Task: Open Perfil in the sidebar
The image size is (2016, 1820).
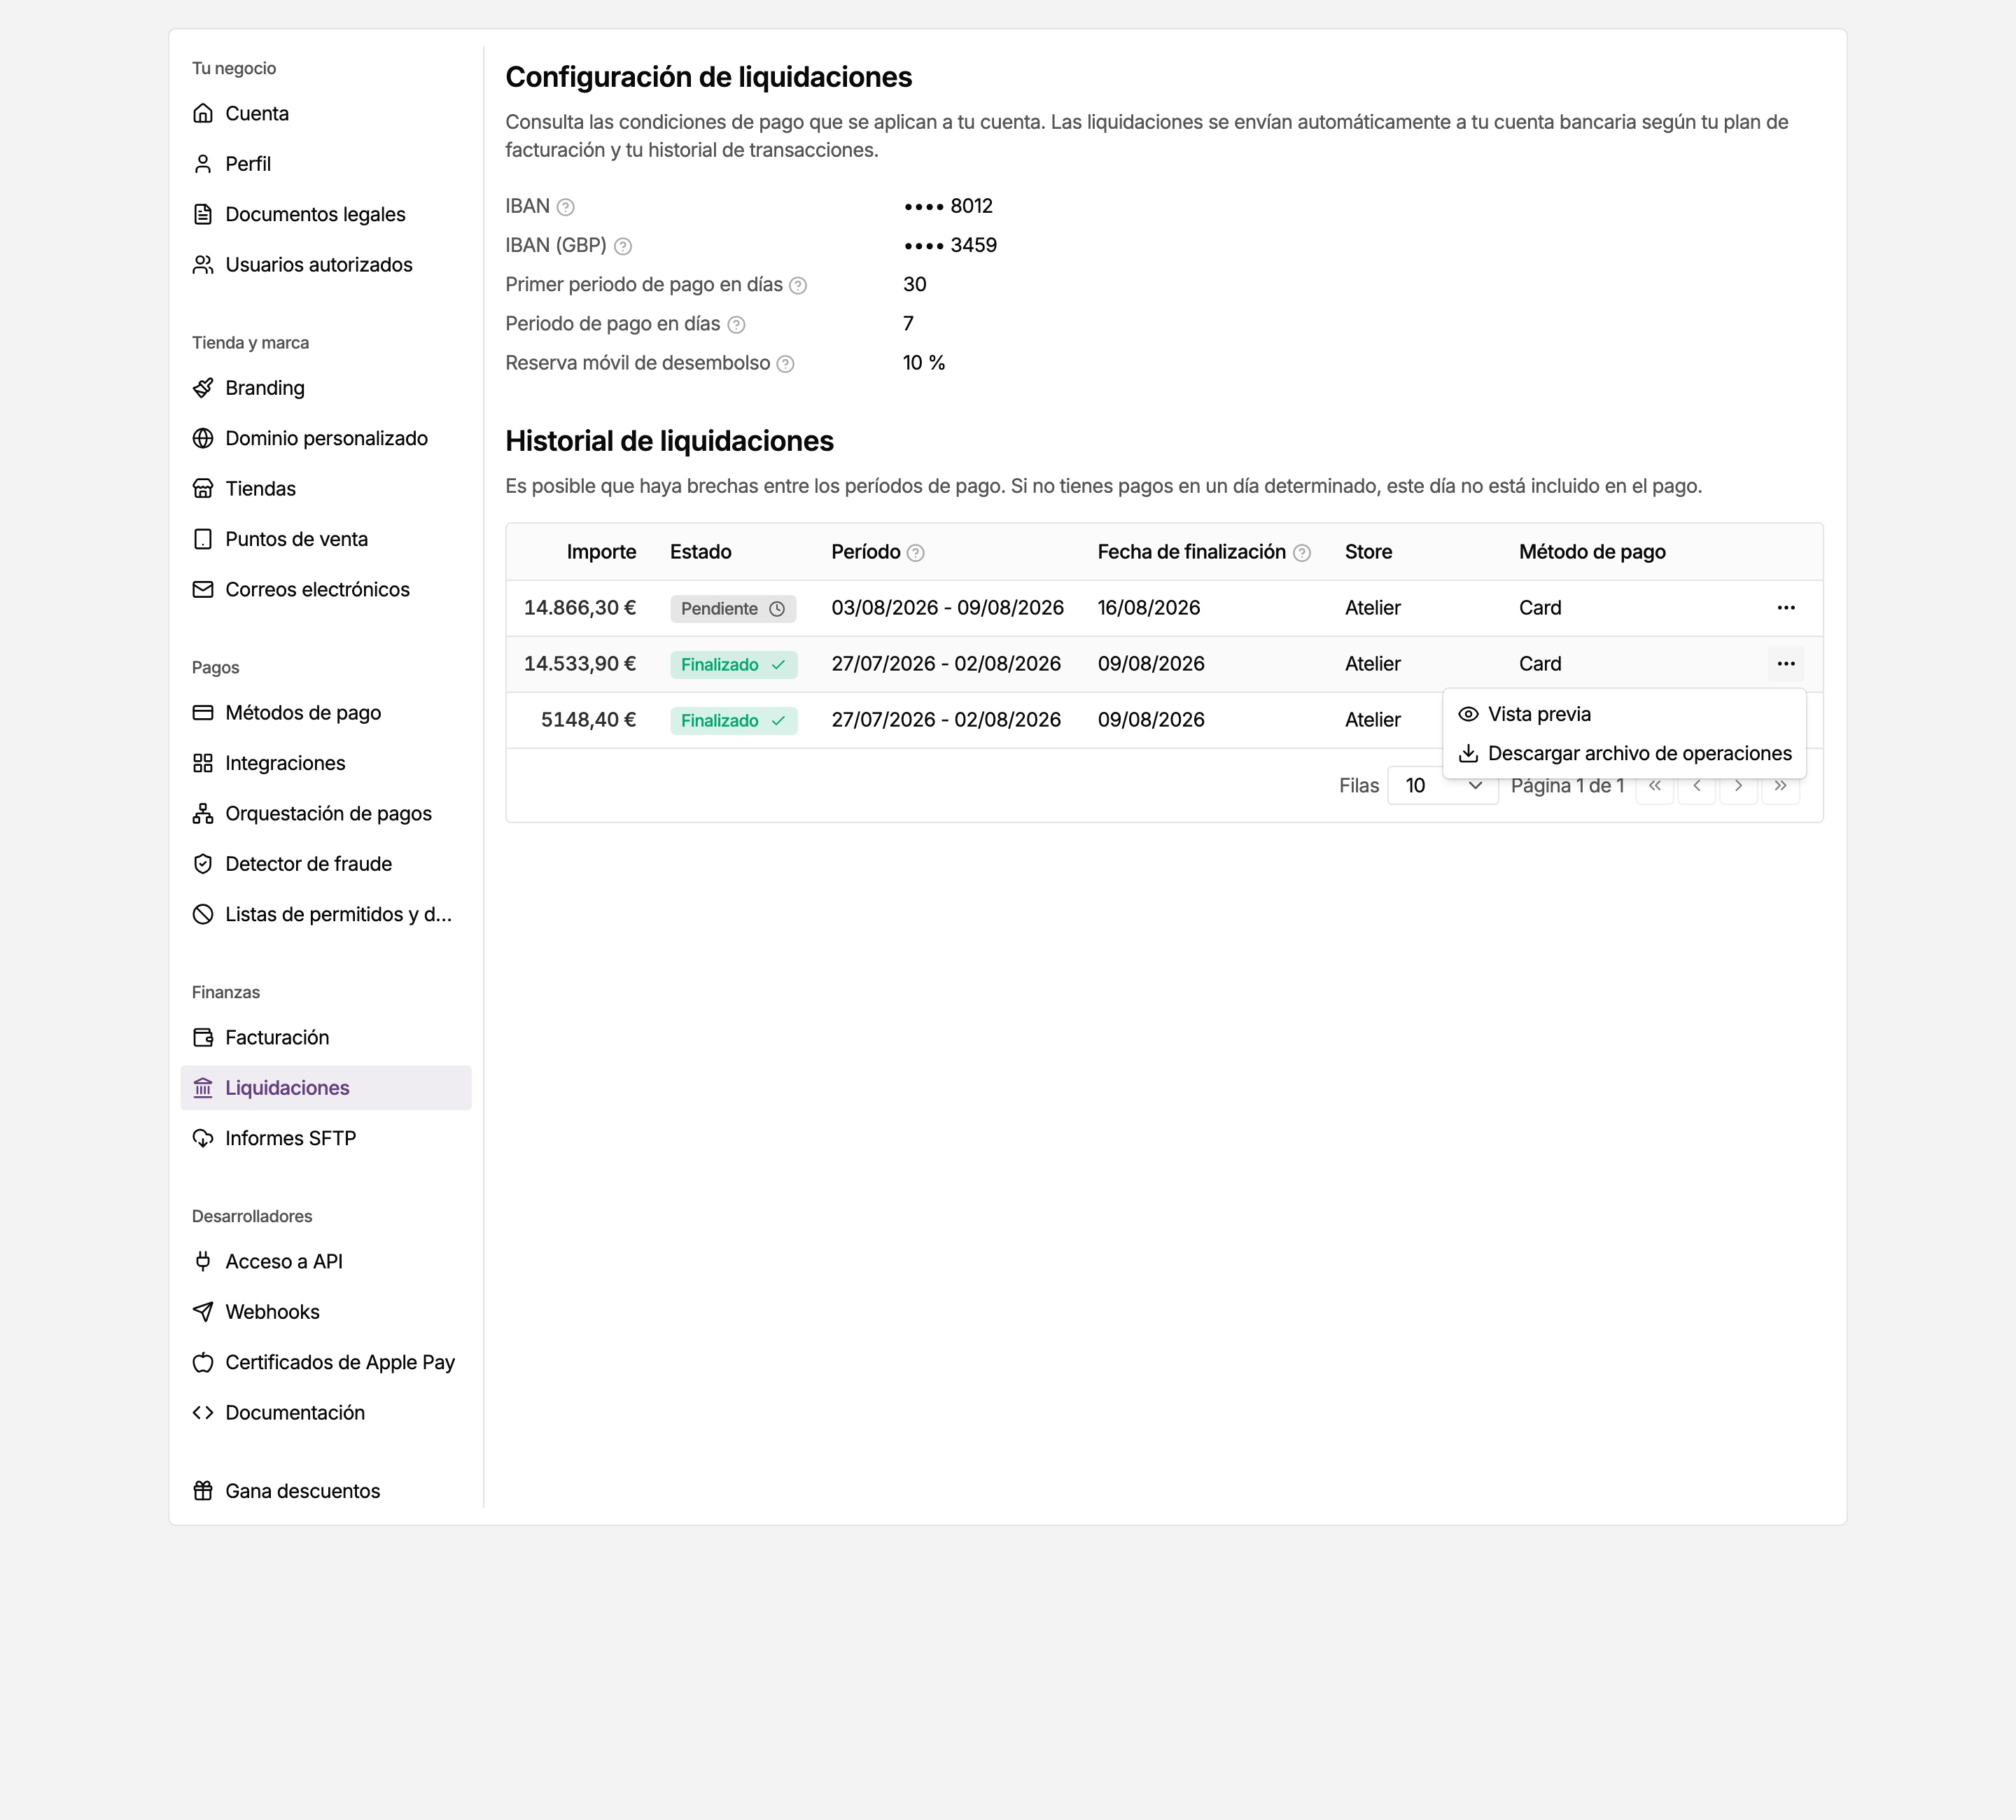Action: (x=325, y=164)
